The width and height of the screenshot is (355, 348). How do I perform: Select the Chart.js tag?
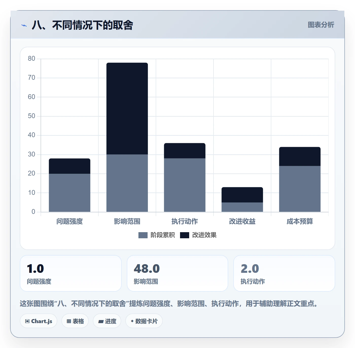(x=39, y=321)
